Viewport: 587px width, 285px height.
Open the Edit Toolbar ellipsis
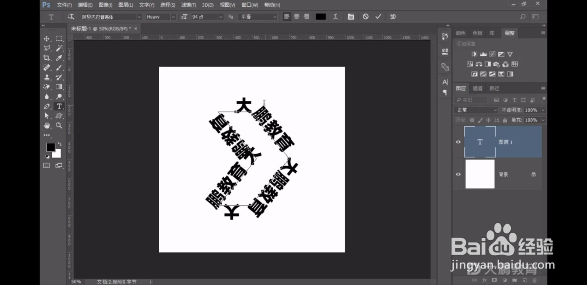pyautogui.click(x=47, y=135)
